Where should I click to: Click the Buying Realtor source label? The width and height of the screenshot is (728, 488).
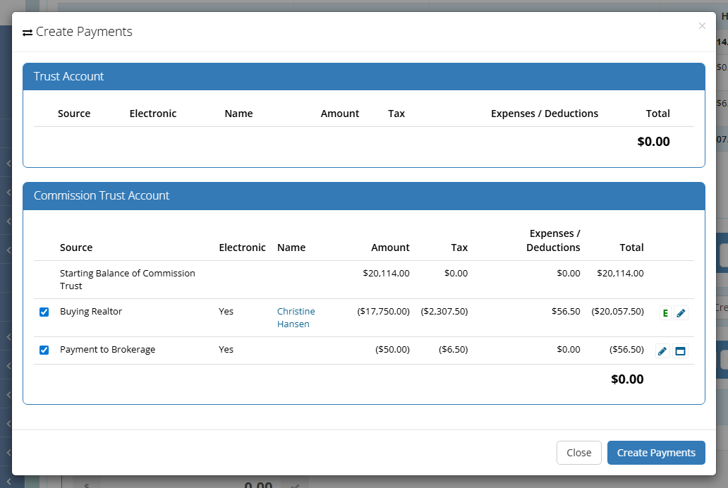(x=91, y=312)
